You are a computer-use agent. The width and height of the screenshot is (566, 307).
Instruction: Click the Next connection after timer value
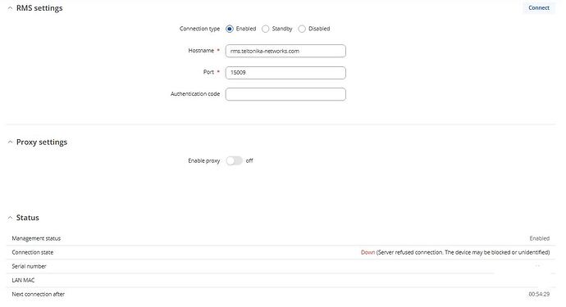(x=539, y=294)
